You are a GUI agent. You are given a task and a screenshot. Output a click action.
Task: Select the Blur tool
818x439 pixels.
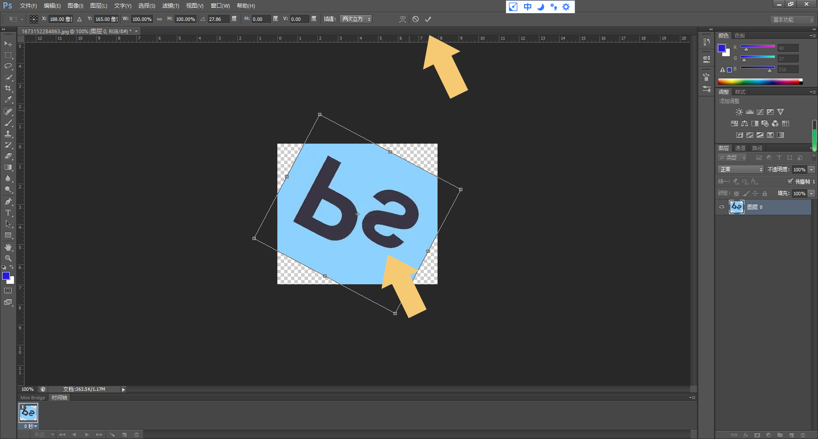(8, 178)
